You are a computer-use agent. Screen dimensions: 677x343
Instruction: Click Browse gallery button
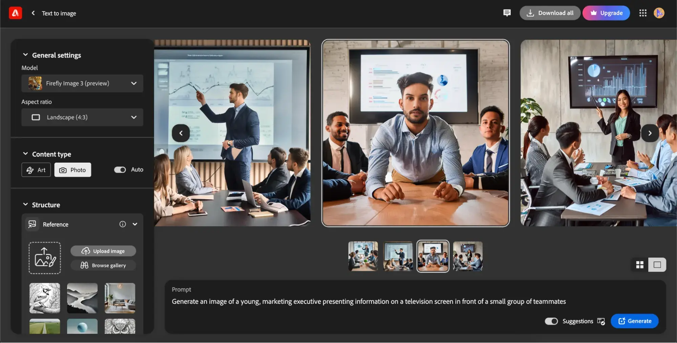coord(103,265)
